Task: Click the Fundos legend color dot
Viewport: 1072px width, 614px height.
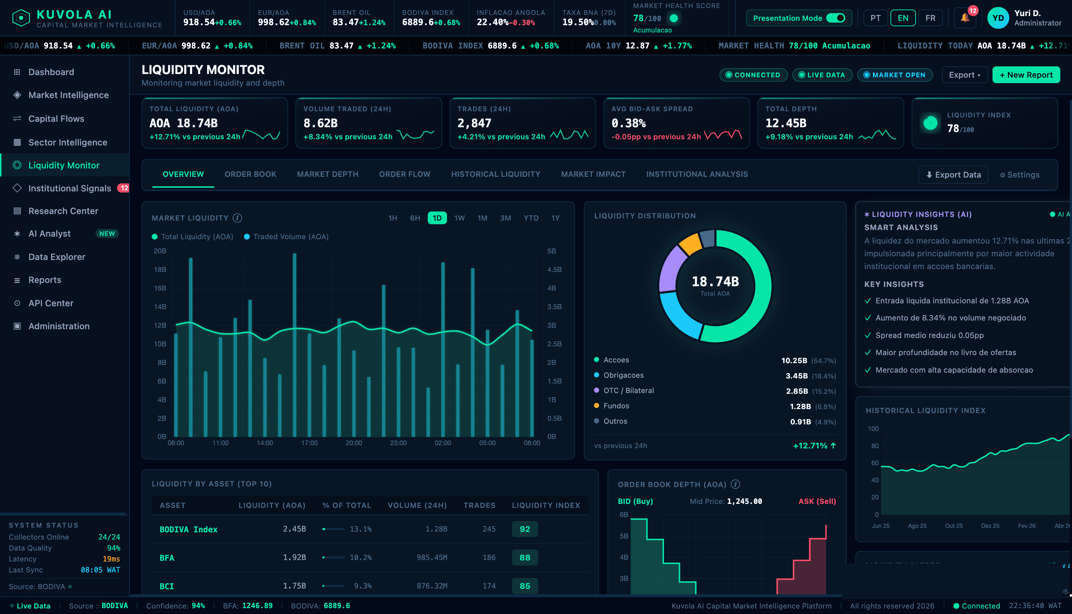Action: (596, 406)
